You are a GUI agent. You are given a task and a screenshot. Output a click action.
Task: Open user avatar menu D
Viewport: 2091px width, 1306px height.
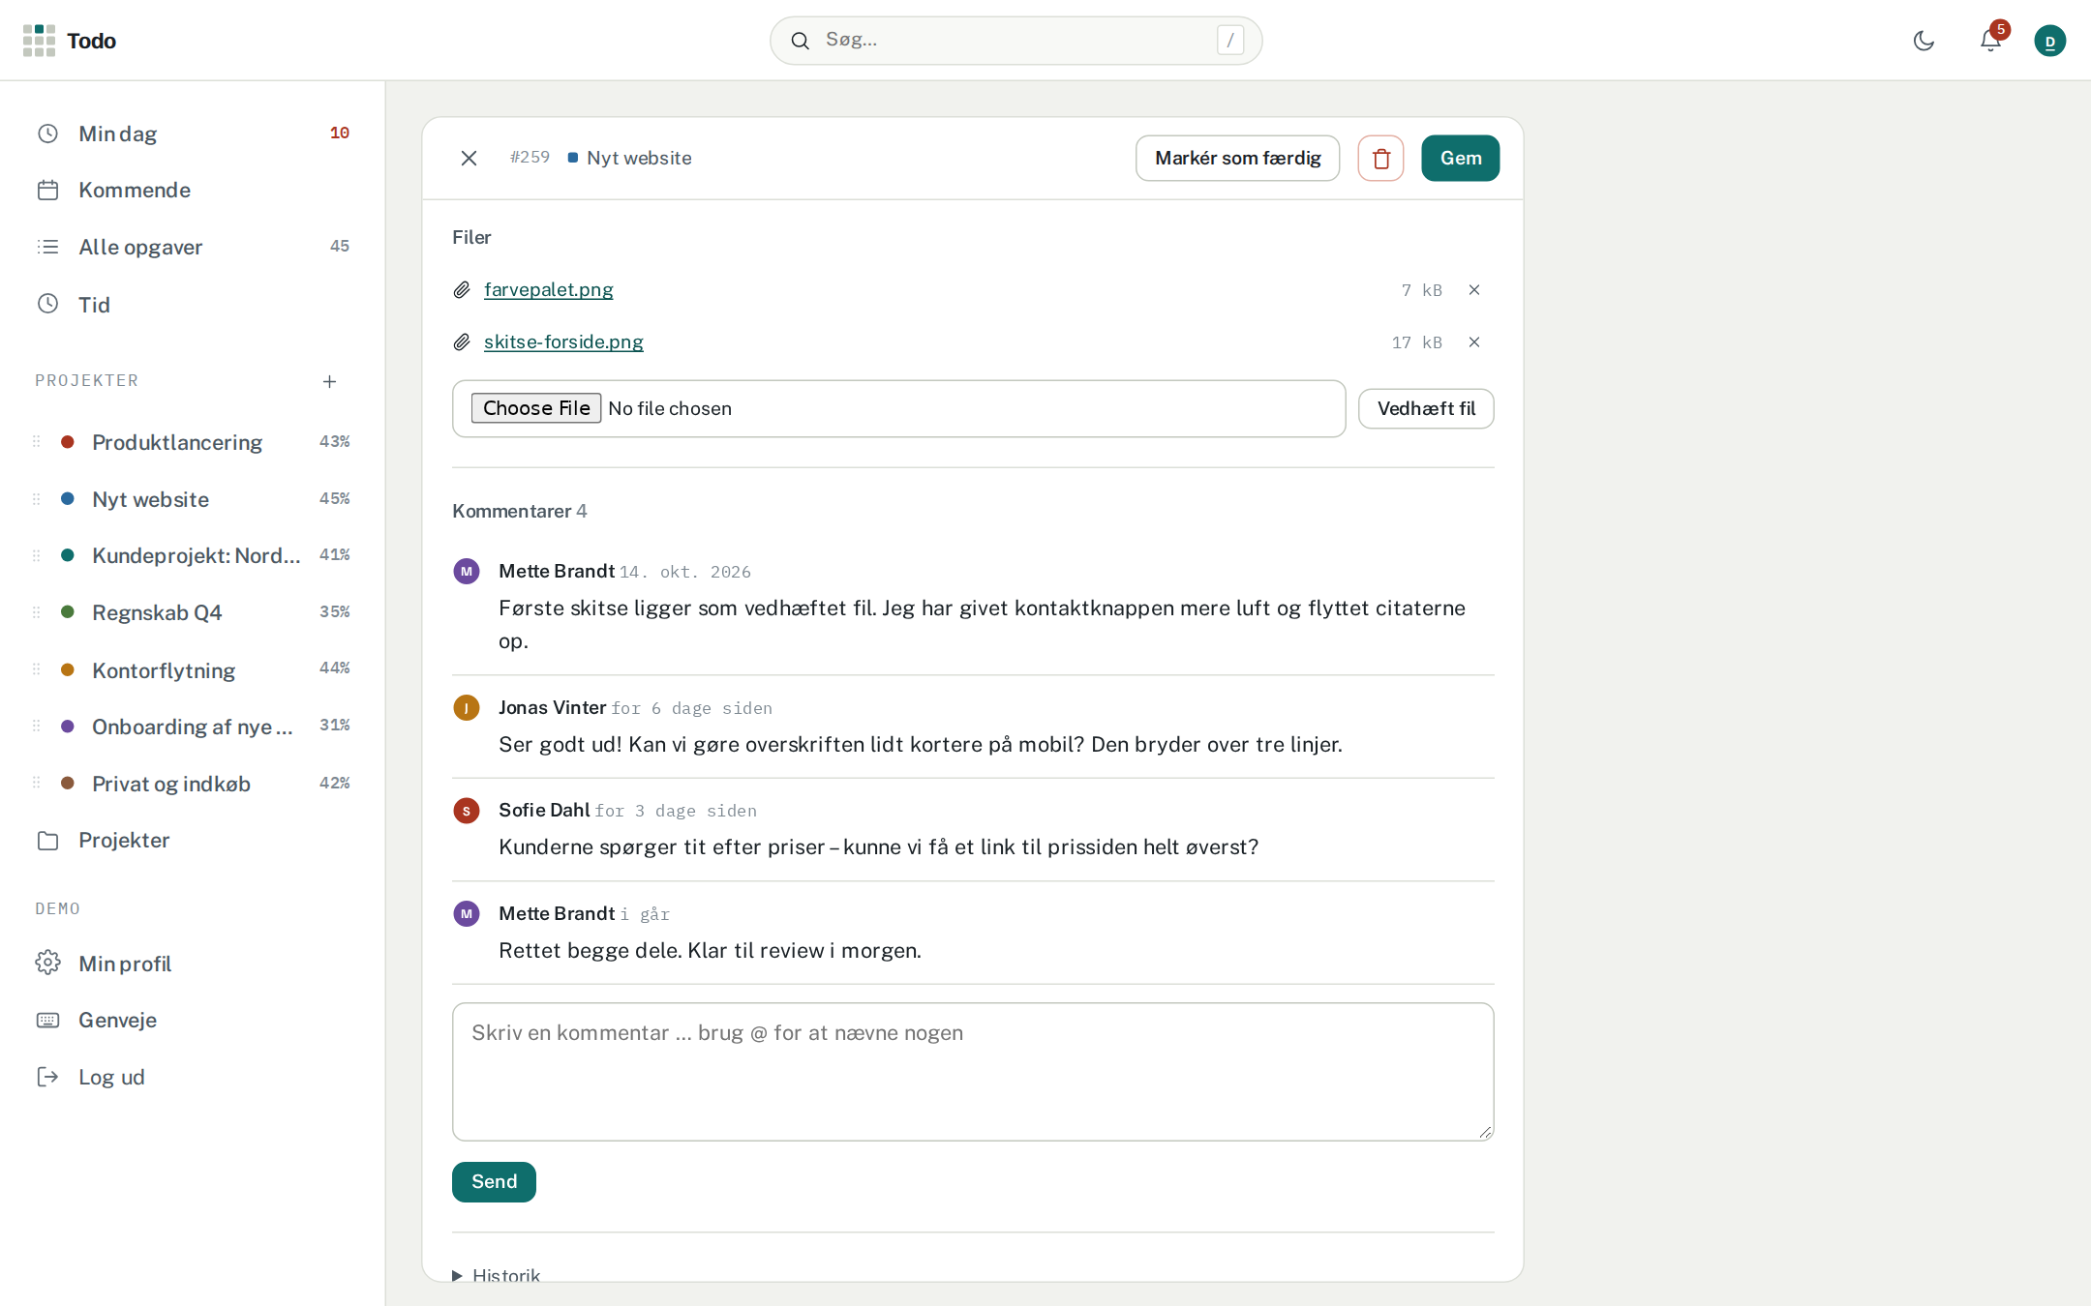pos(2049,41)
